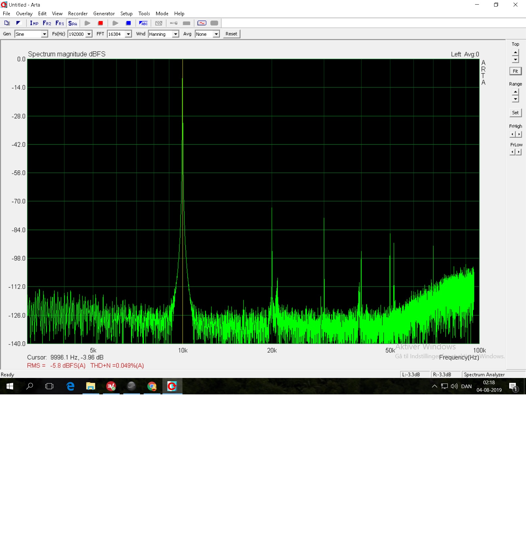This screenshot has width=526, height=539.
Task: Open the Wnd Hanning window dropdown
Action: pos(176,34)
